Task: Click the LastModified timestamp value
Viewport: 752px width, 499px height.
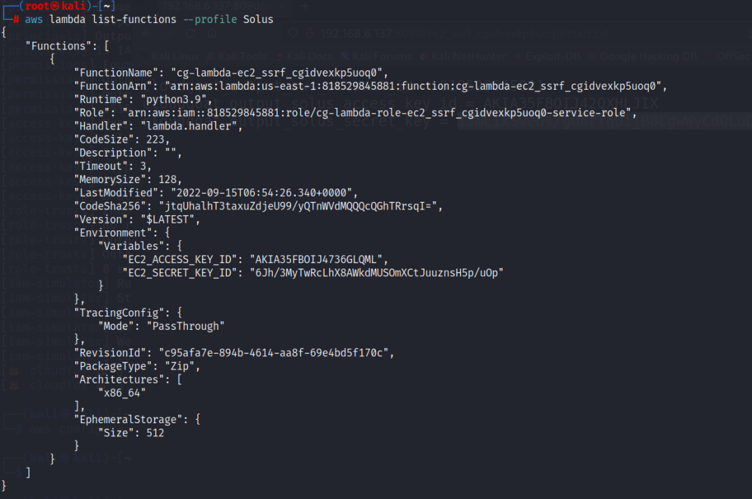Action: (267, 193)
